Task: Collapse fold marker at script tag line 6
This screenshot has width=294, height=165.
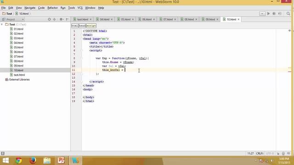Action: point(82,50)
